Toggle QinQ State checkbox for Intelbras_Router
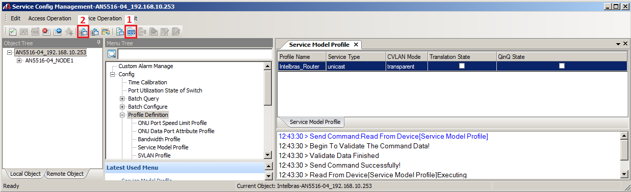The image size is (631, 192). pos(562,66)
